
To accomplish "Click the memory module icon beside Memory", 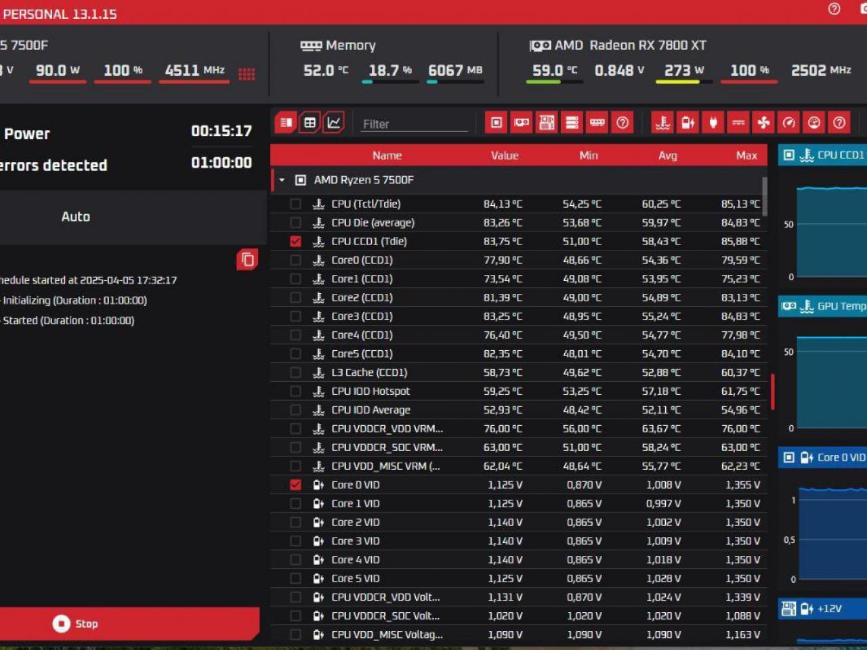I will click(x=311, y=45).
